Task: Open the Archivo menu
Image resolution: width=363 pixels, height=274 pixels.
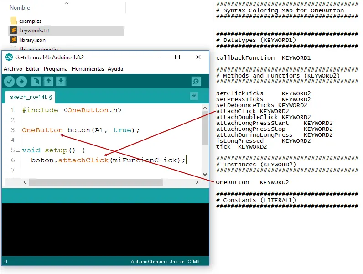Action: 13,69
